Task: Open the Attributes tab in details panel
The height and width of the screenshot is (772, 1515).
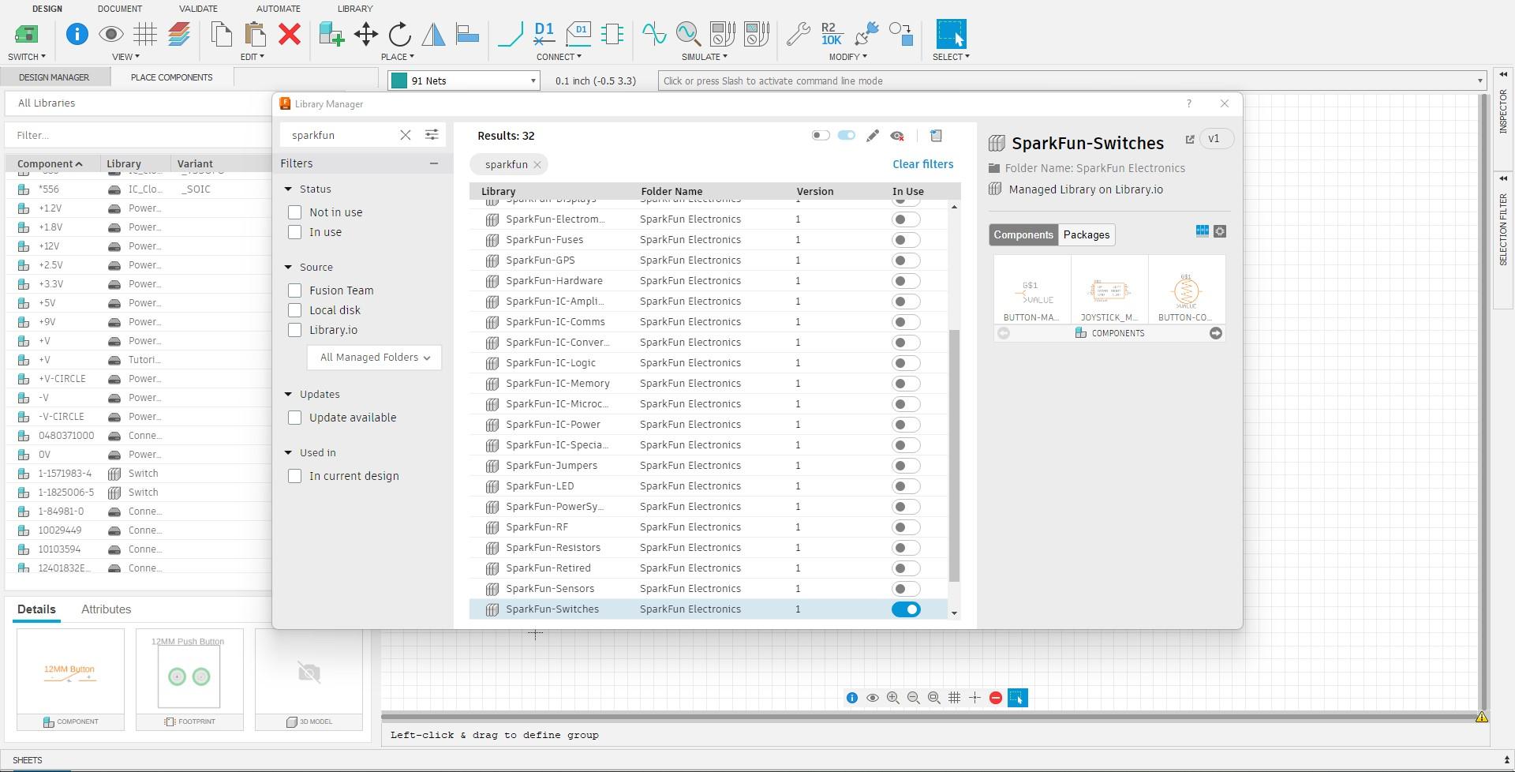Action: 106,609
